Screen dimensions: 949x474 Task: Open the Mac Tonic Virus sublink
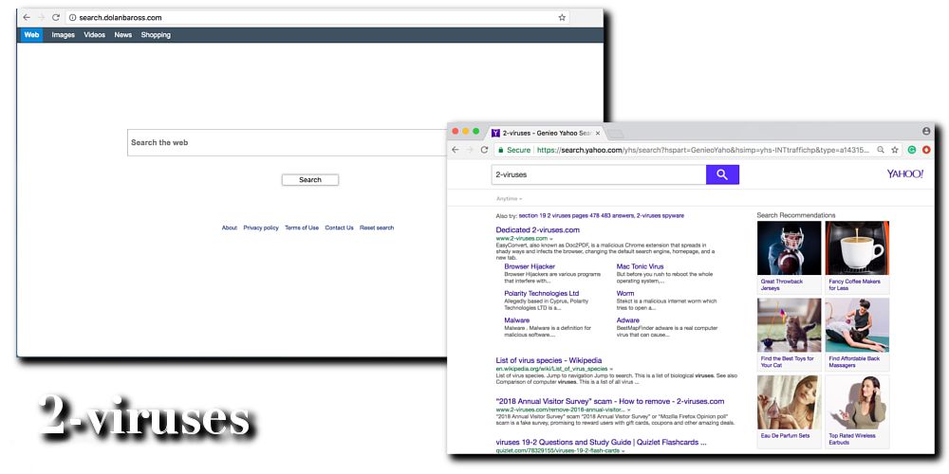(x=640, y=266)
